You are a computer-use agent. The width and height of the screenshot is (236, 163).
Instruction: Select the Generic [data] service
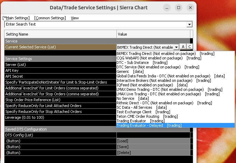(x=176, y=71)
